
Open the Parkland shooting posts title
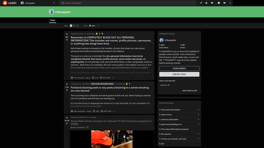tap(110, 89)
